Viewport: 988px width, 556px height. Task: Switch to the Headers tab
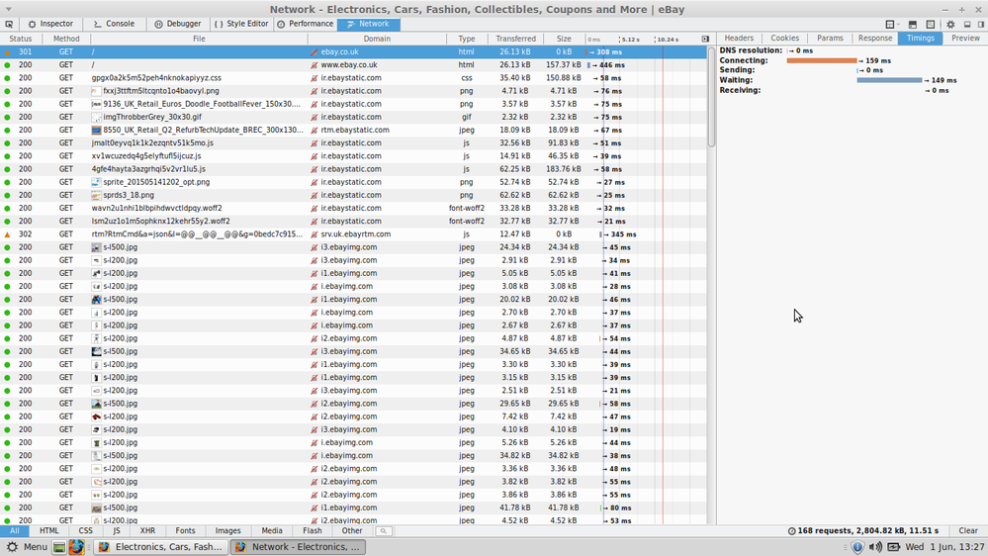[739, 39]
